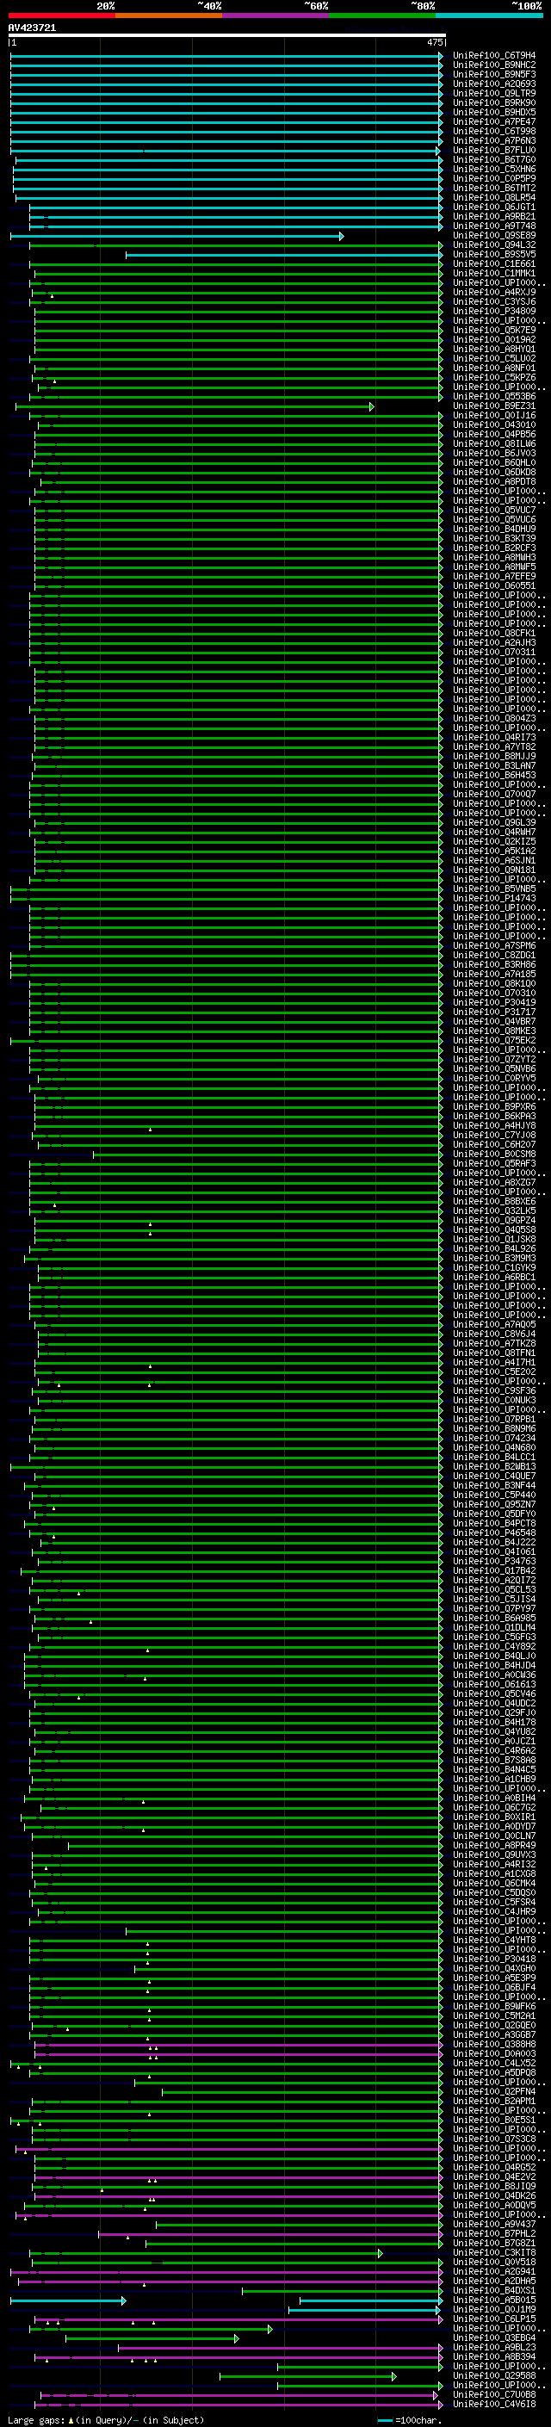551x2427 pixels.
Task: Open hit UniRef100_C4V6I8
Action: (x=494, y=2405)
